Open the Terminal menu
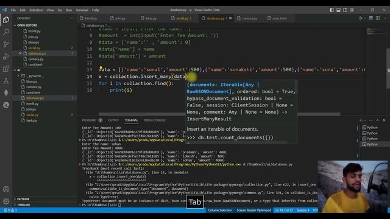Image resolution: width=390 pixels, height=219 pixels. pyautogui.click(x=82, y=10)
